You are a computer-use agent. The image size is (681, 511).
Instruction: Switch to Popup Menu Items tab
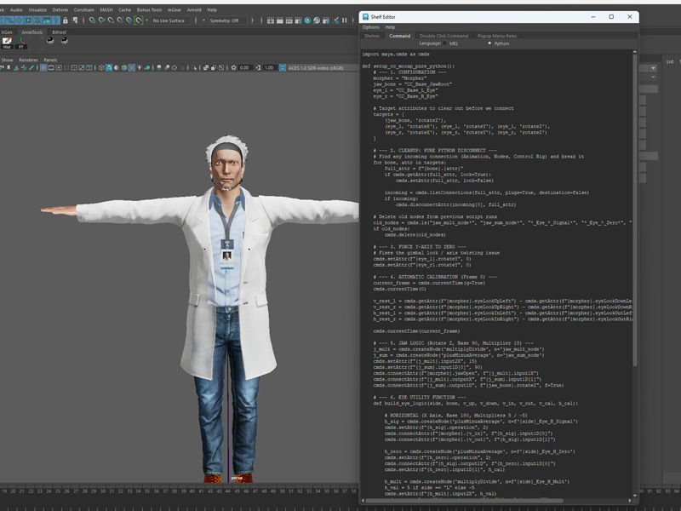pos(497,36)
